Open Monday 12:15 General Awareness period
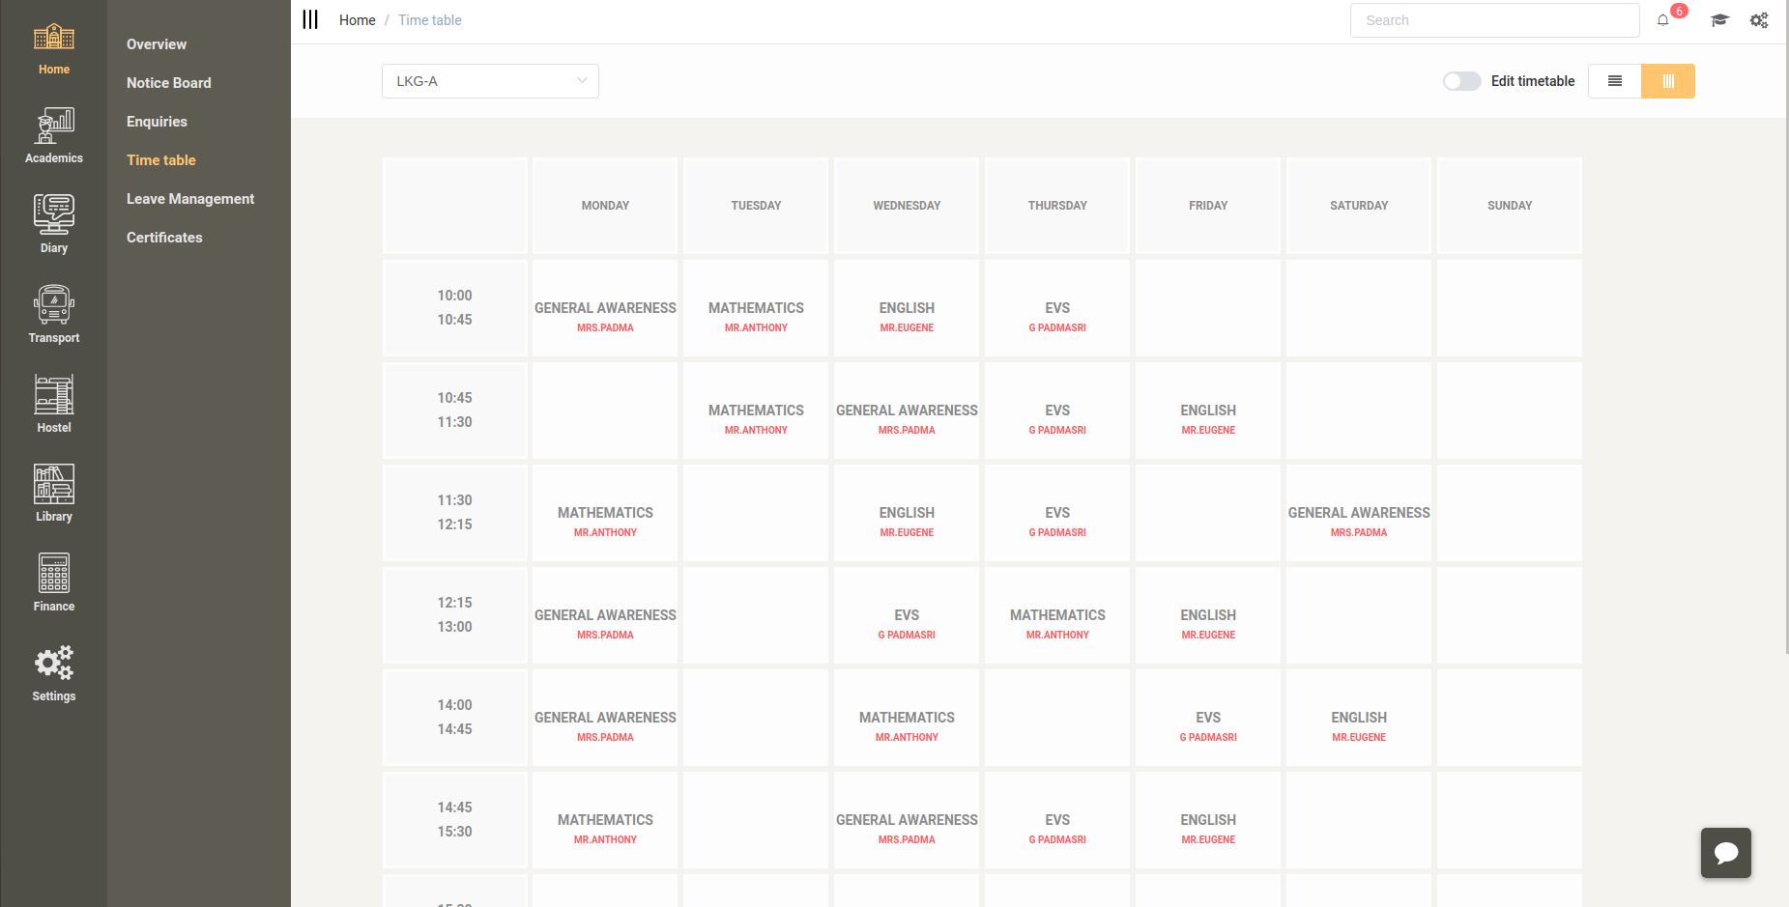Viewport: 1789px width, 907px height. coord(605,615)
